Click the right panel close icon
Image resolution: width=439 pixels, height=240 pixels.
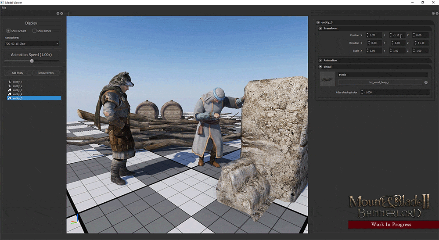436,14
